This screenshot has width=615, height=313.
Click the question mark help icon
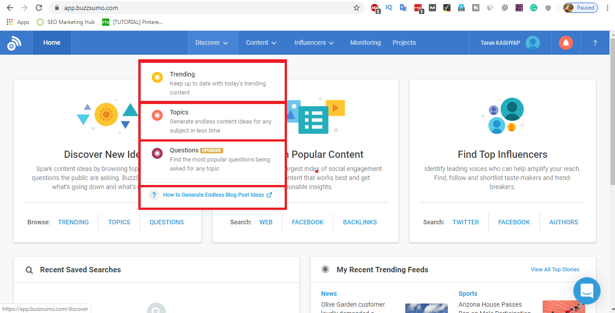[x=595, y=43]
